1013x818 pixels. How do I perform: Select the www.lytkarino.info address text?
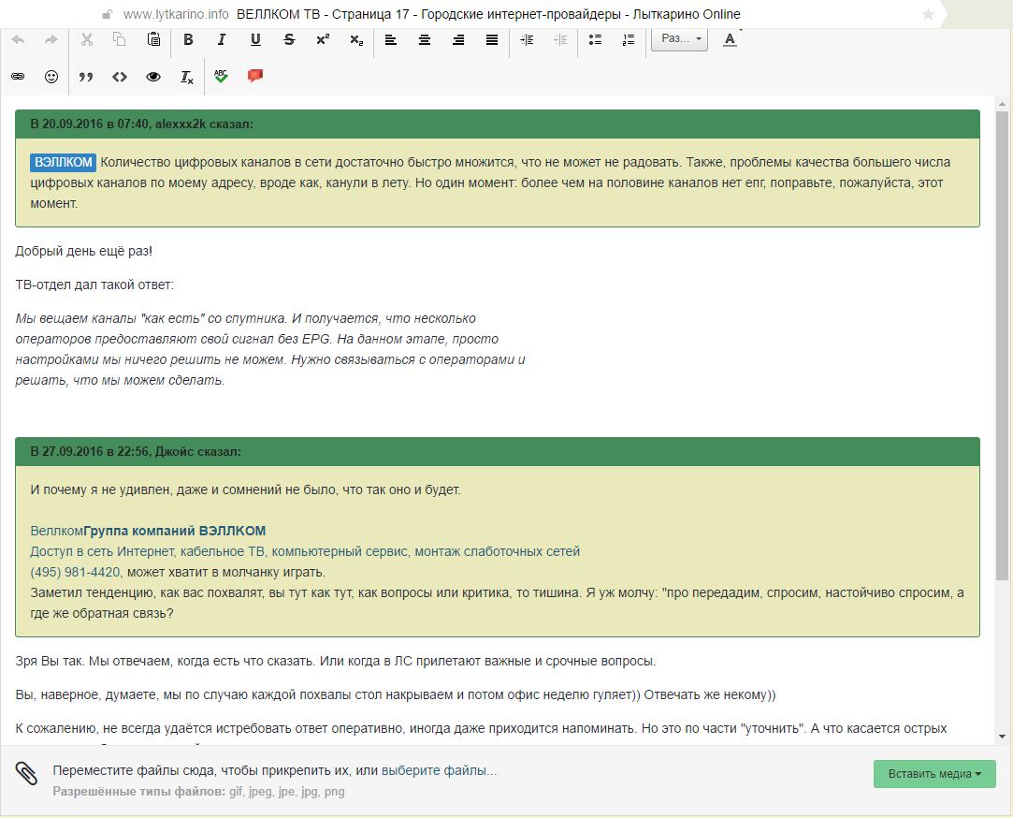click(176, 14)
